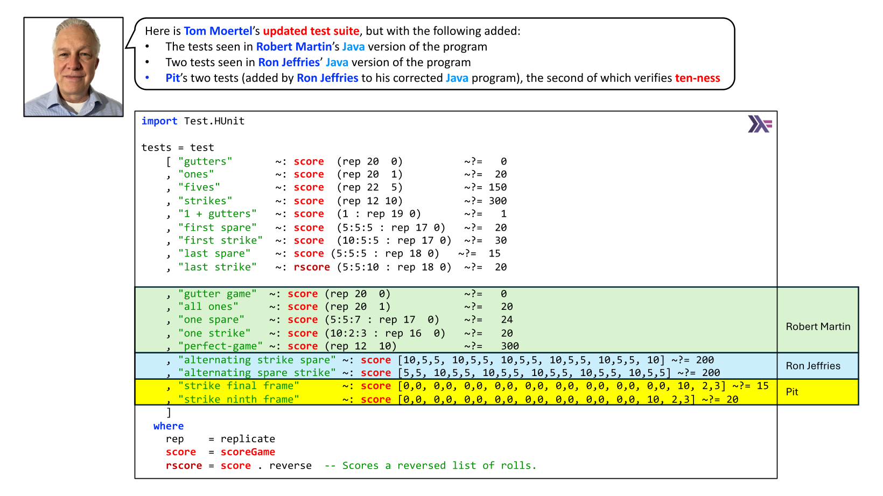The image size is (883, 496).
Task: Select the test name "one strike"
Action: click(214, 333)
